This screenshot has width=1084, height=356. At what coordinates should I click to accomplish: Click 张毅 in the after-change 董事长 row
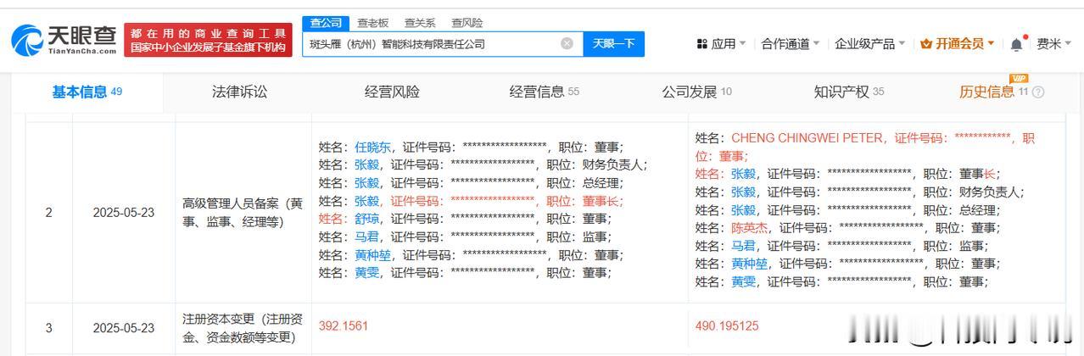[744, 174]
